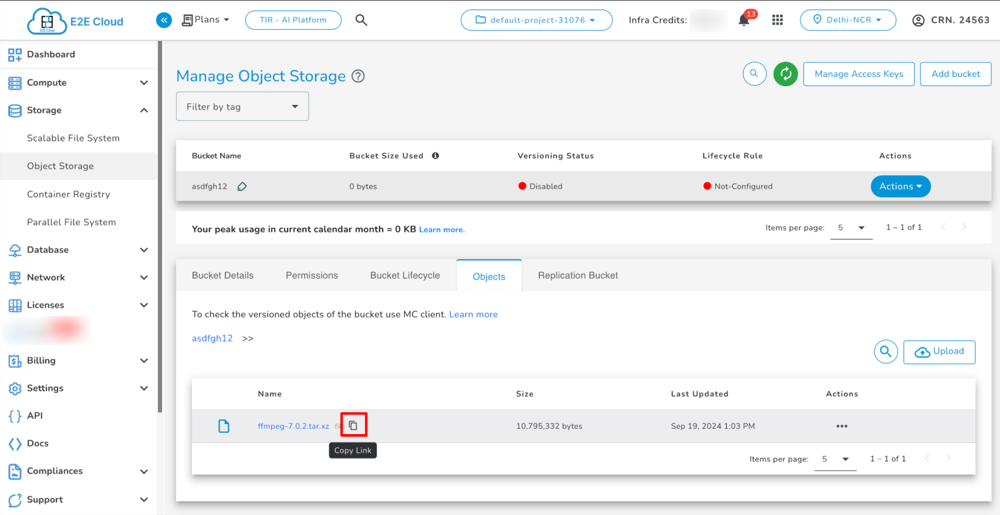Open the Filter by tag dropdown
The width and height of the screenshot is (1000, 515).
[242, 107]
